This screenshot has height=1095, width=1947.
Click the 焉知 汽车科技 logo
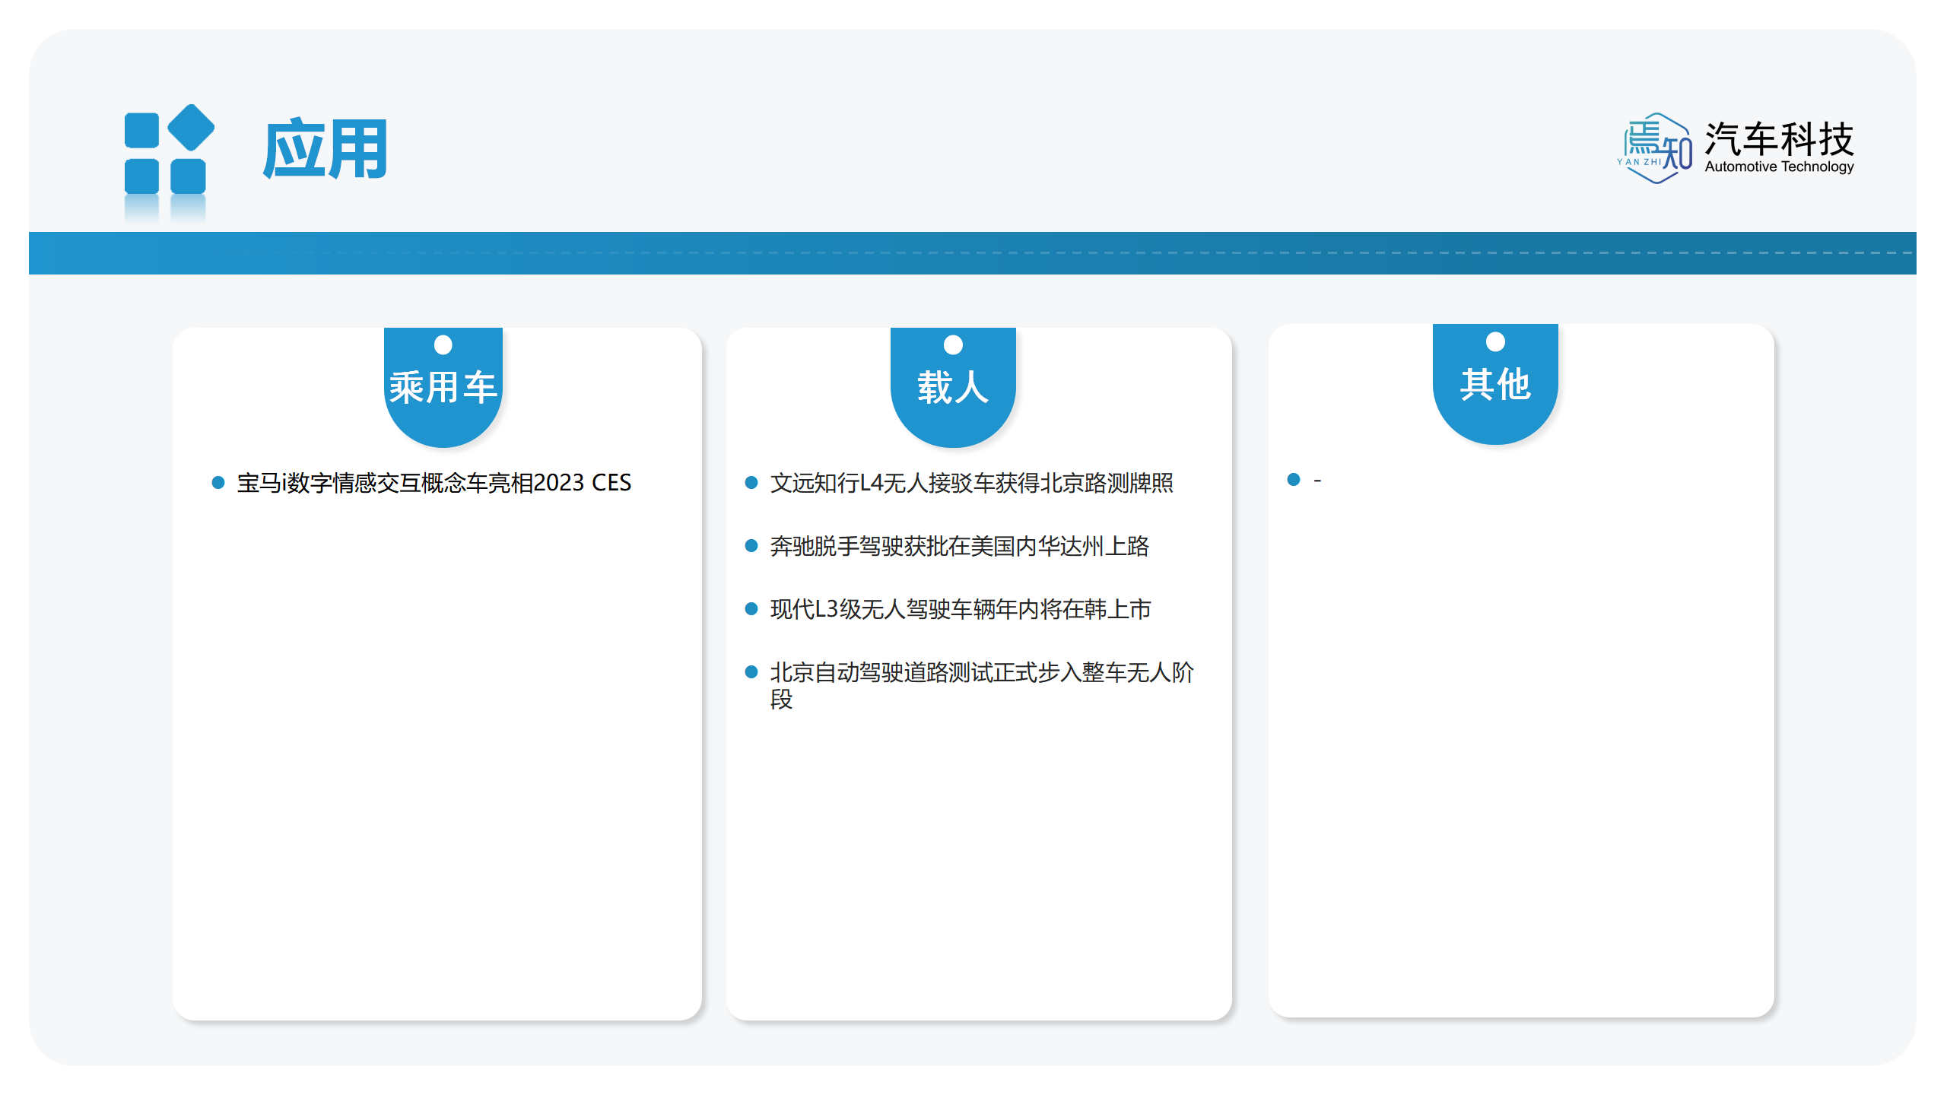tap(1736, 148)
